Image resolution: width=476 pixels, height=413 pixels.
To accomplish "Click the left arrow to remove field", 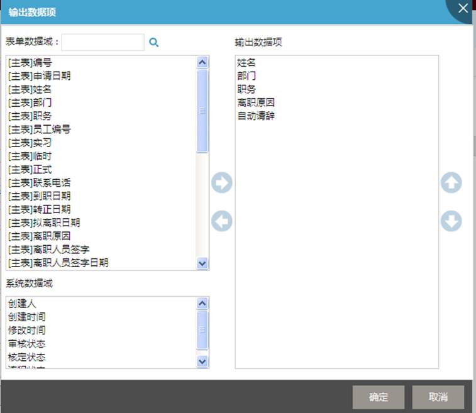I will (x=221, y=221).
